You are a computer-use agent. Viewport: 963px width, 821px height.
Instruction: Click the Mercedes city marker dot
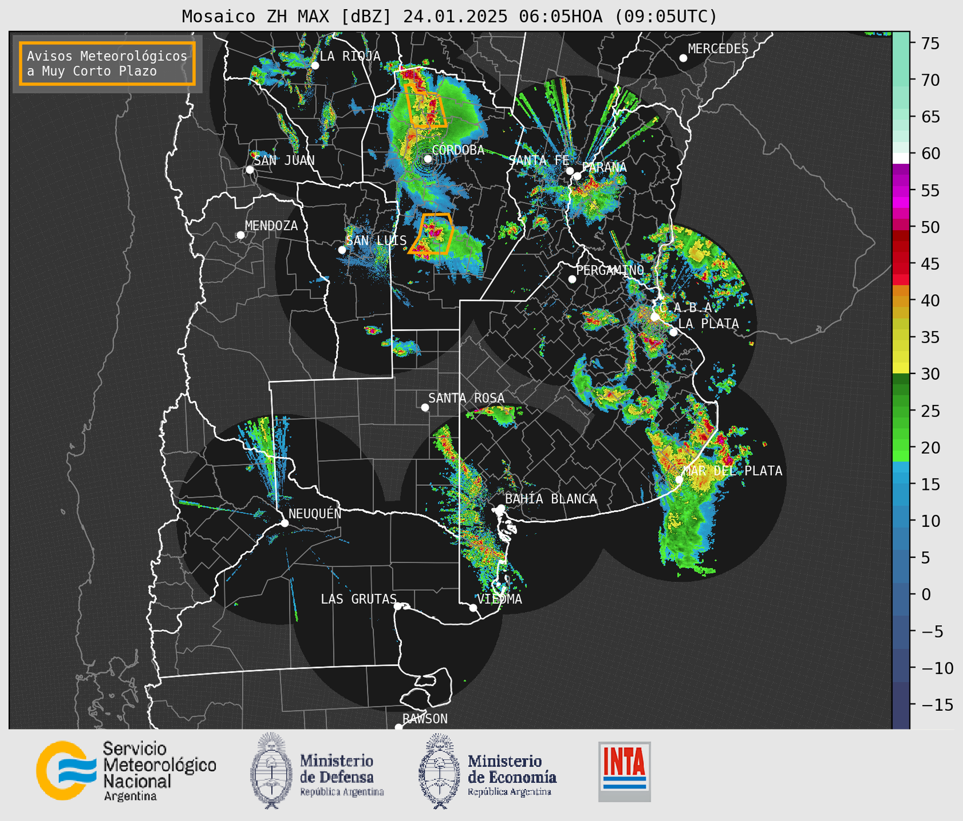tap(683, 58)
